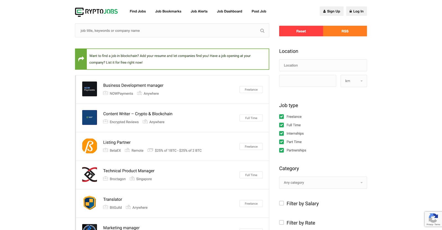This screenshot has width=442, height=230.
Task: Open the BetaEX orange logo
Action: pyautogui.click(x=90, y=146)
